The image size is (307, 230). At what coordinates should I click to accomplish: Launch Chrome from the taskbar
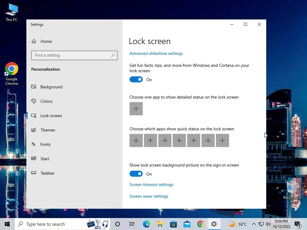[x=200, y=224]
